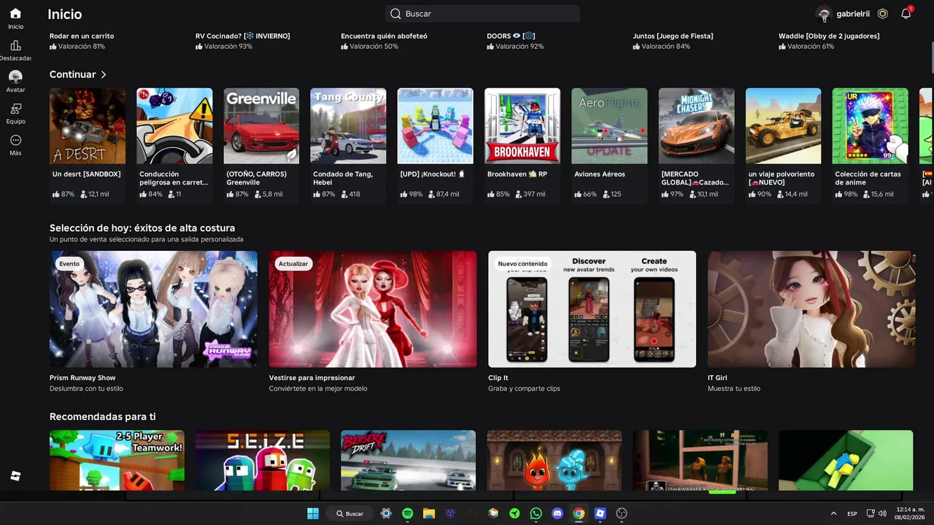Show hidden system tray icons
This screenshot has height=525, width=934.
(833, 513)
